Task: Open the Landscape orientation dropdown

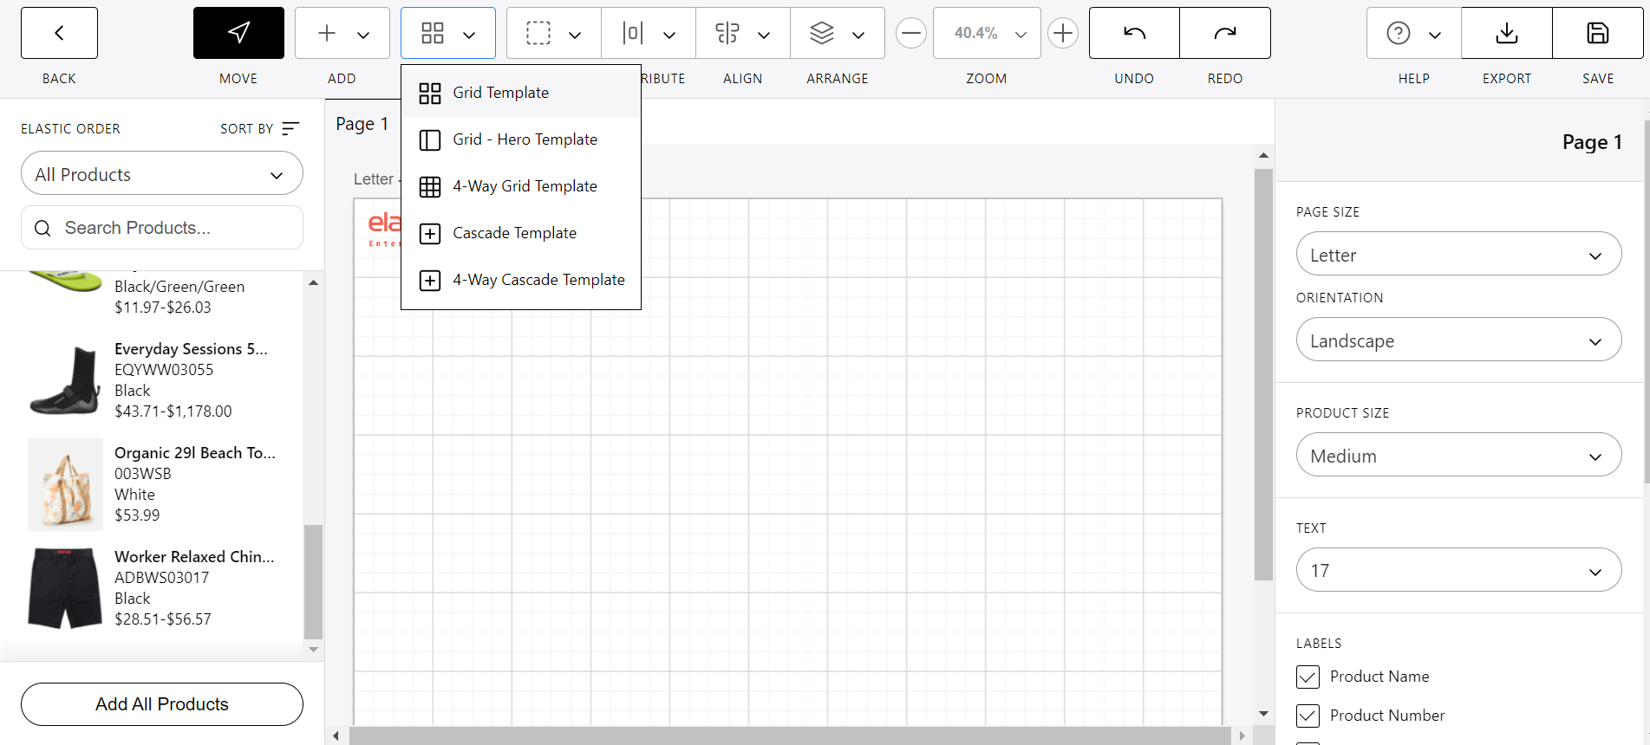Action: point(1458,340)
